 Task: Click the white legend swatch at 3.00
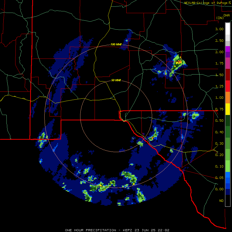pyautogui.click(x=228, y=29)
